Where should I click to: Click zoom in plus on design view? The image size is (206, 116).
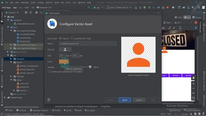tap(193, 84)
